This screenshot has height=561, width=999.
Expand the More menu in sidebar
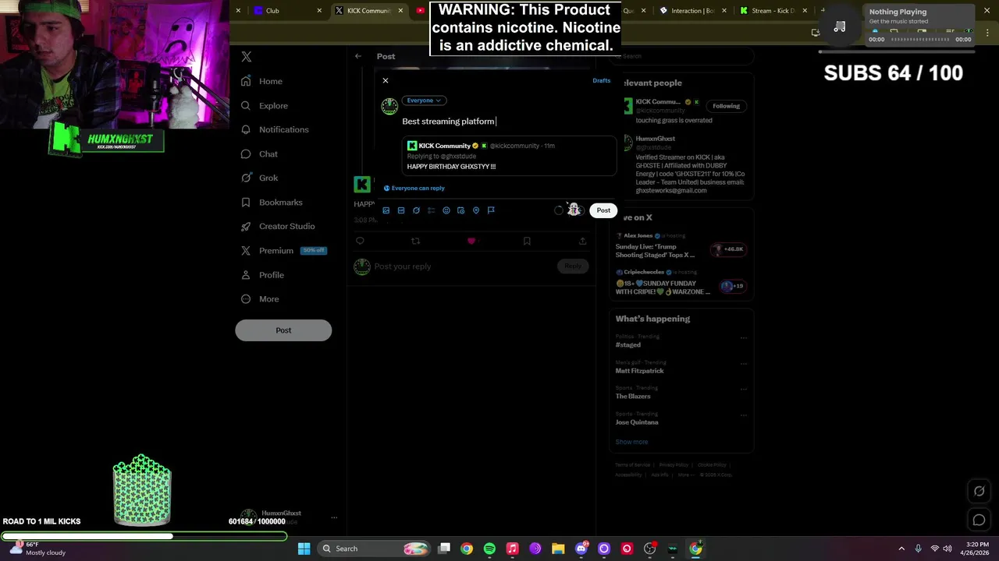tap(260, 299)
